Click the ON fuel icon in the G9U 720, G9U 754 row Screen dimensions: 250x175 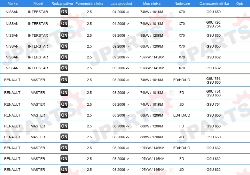pyautogui.click(x=64, y=23)
